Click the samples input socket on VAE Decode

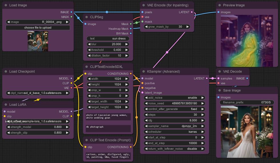pos(218,79)
